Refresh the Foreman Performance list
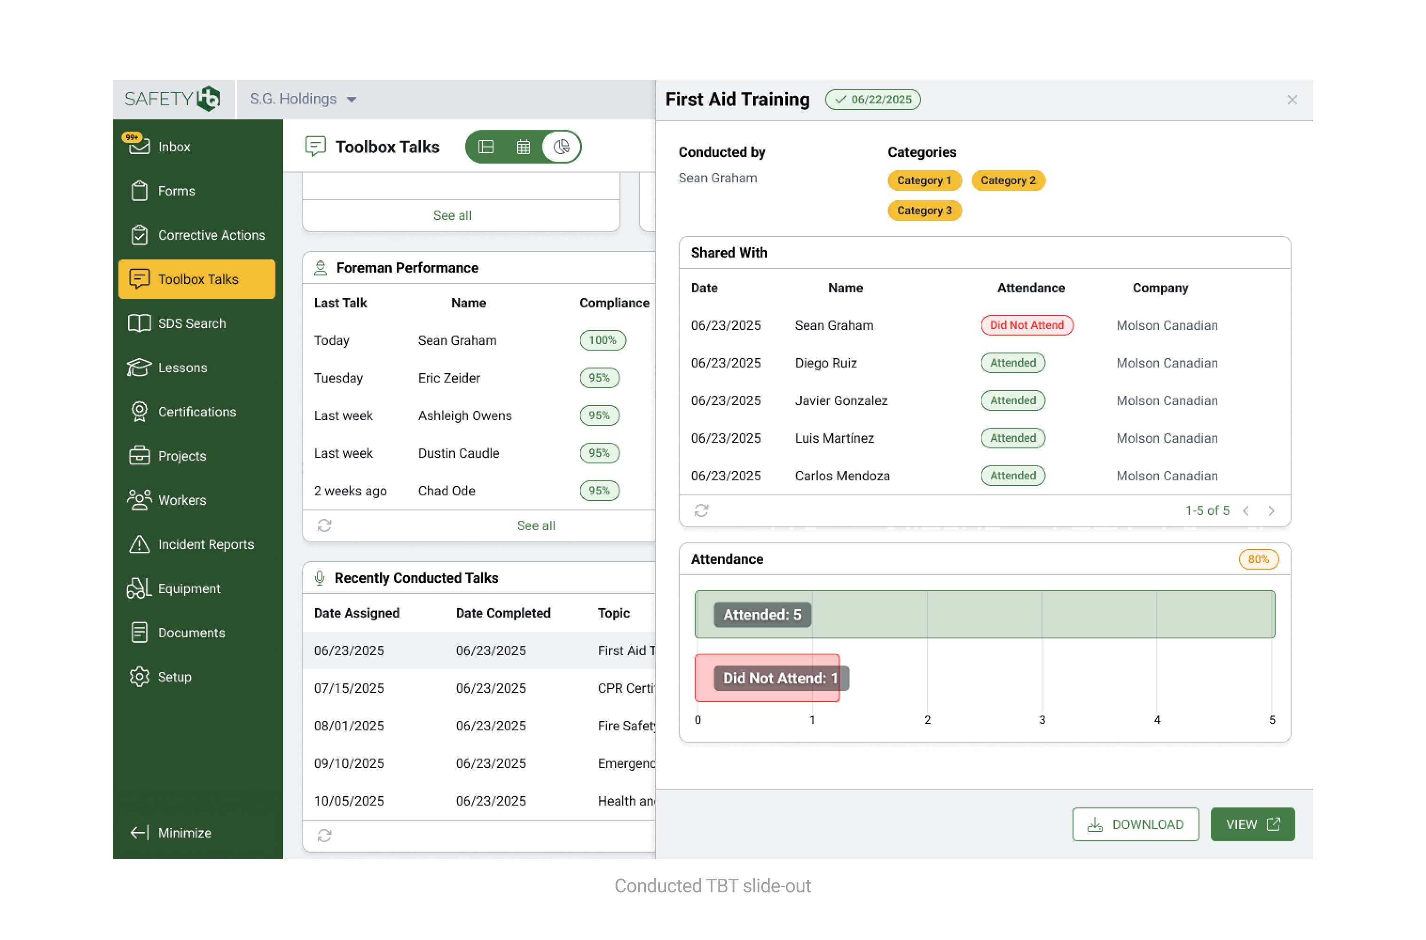Screen dimensions: 1426x940 tap(324, 525)
